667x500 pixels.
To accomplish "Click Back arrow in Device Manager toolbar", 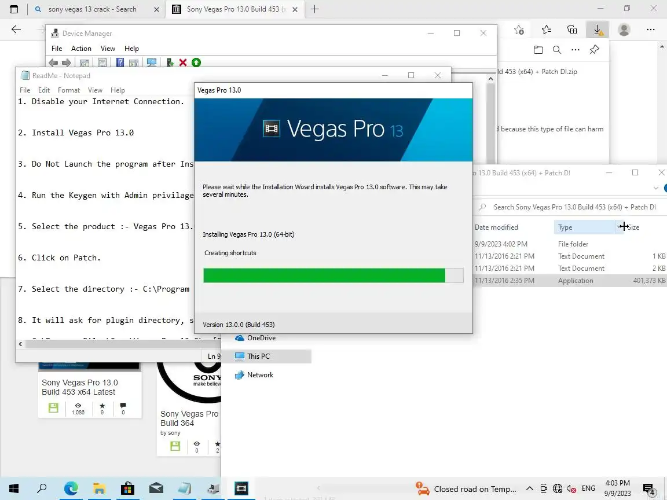I will (53, 63).
